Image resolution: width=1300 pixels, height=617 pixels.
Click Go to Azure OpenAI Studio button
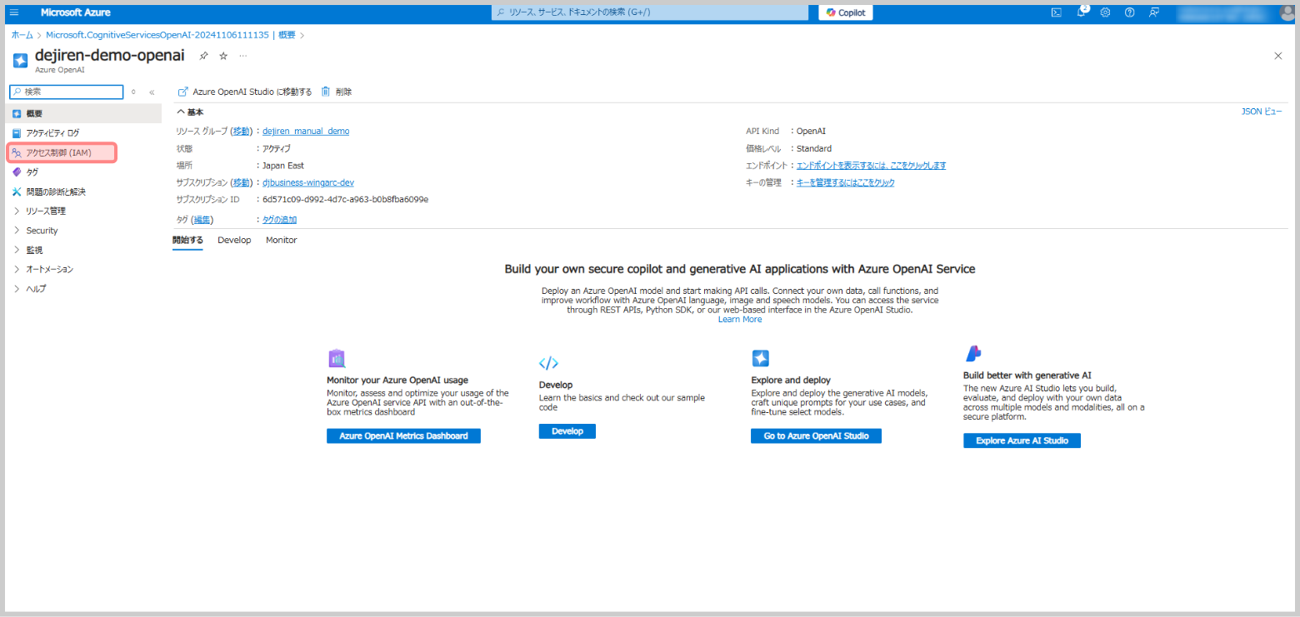tap(816, 435)
